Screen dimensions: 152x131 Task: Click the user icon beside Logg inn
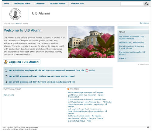(x=6, y=62)
